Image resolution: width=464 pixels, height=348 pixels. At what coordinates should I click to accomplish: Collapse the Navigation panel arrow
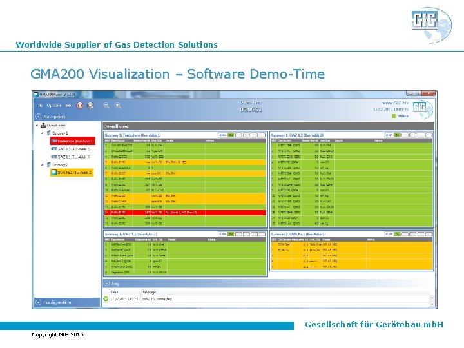(38, 116)
